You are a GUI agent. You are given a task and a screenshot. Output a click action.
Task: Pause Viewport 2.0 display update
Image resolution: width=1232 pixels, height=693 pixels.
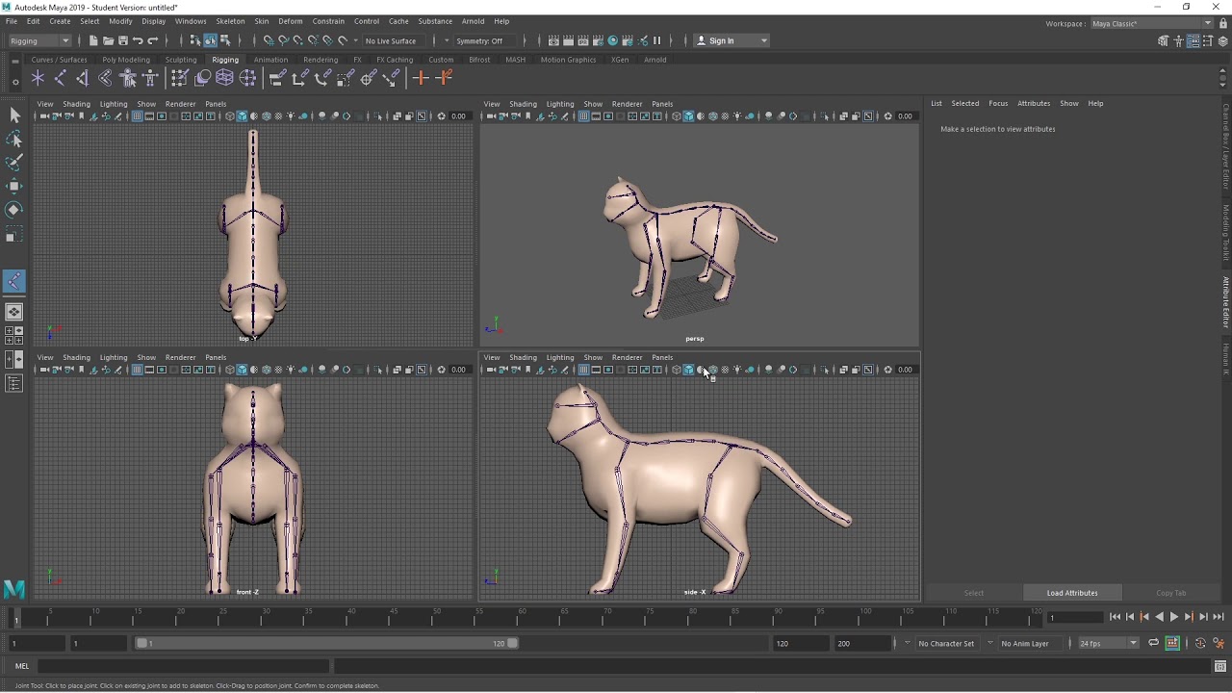(x=657, y=40)
